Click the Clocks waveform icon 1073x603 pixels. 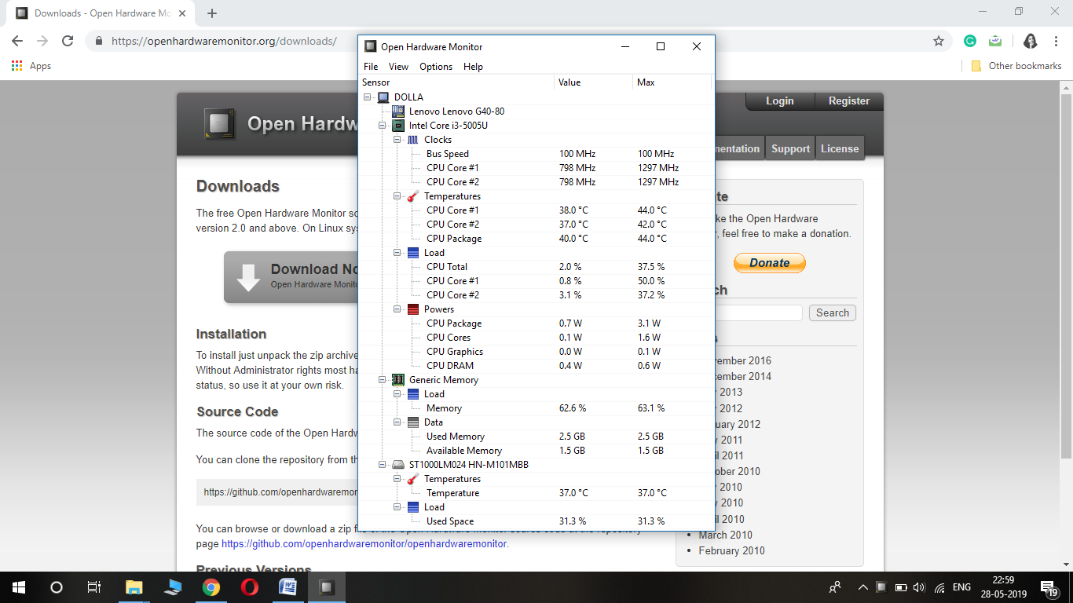click(413, 140)
